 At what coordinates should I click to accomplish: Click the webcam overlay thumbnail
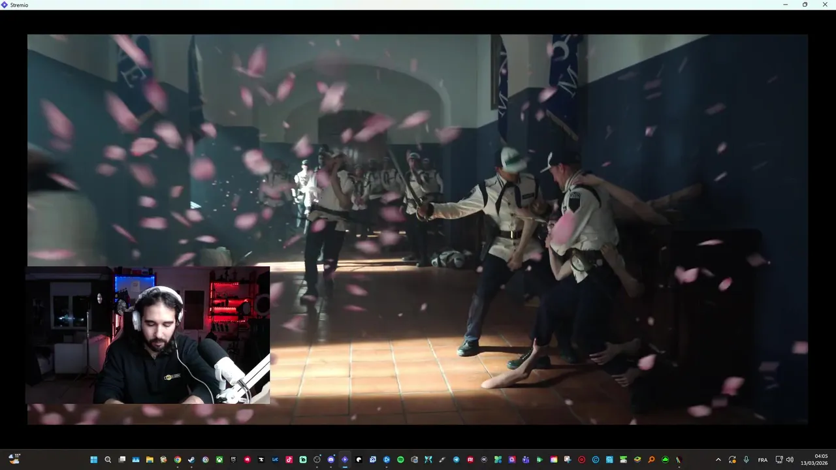point(148,335)
